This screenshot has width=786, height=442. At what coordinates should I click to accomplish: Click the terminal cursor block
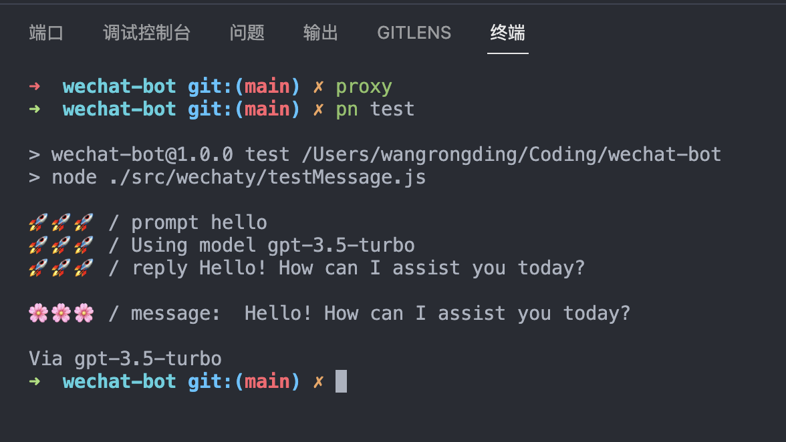[341, 381]
